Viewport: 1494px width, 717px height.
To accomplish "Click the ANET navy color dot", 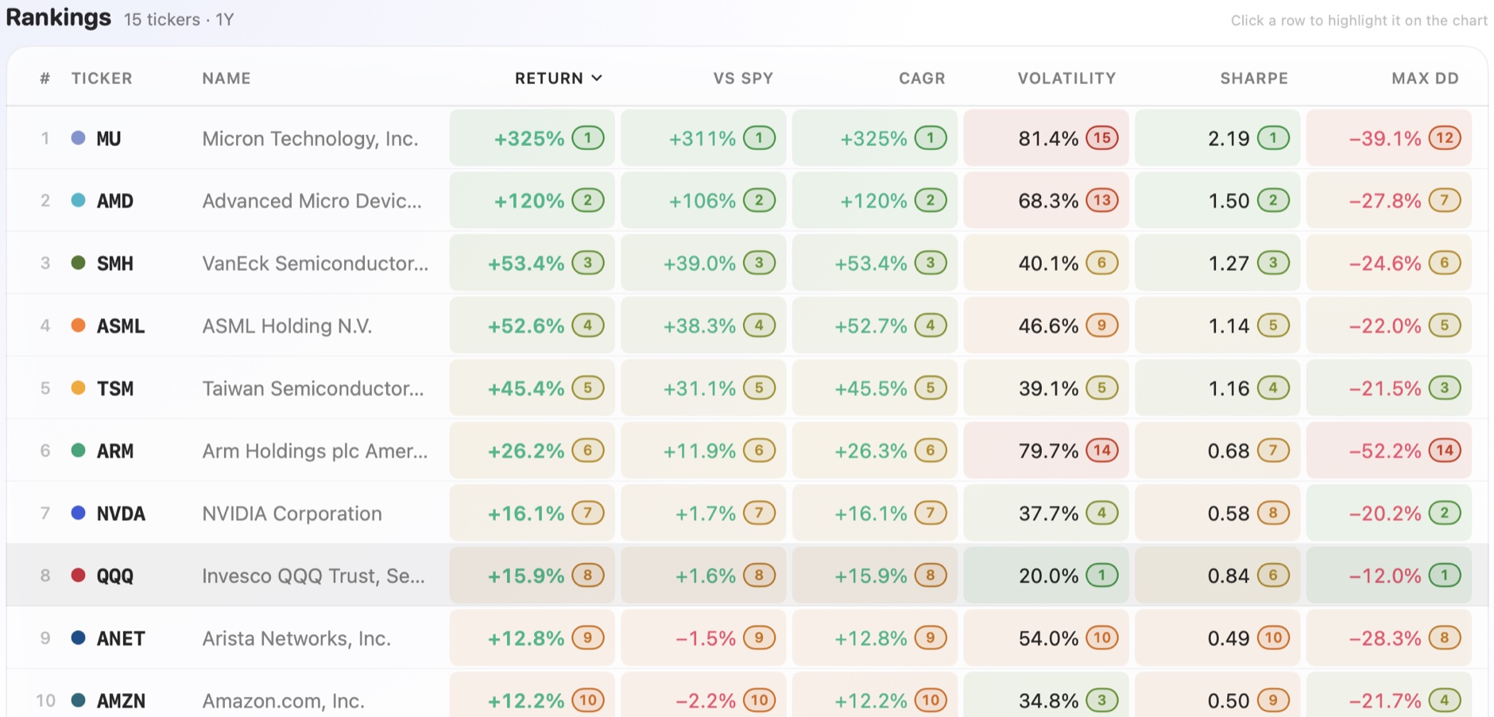I will click(x=78, y=638).
